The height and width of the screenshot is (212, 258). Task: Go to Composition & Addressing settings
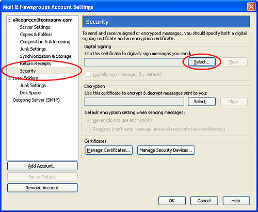tap(45, 42)
